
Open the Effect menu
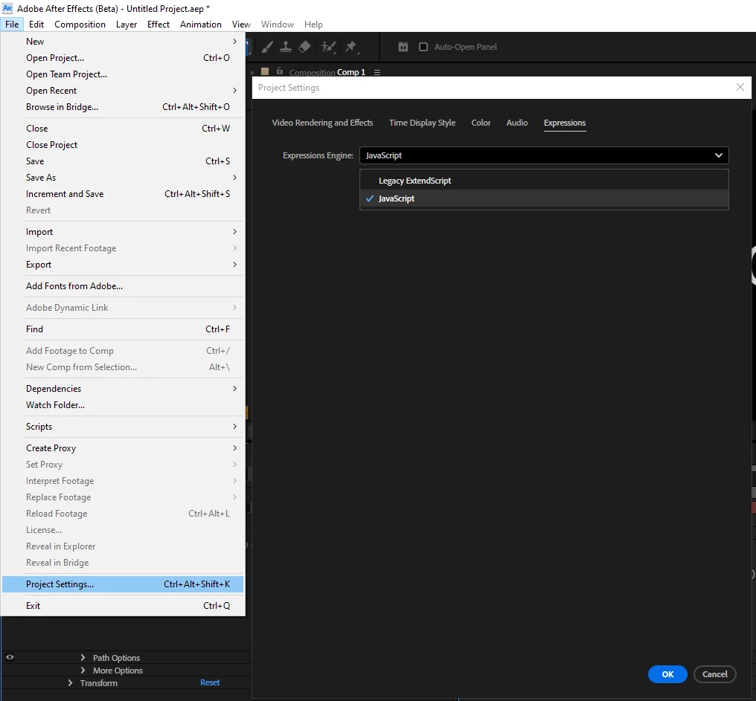tap(158, 24)
